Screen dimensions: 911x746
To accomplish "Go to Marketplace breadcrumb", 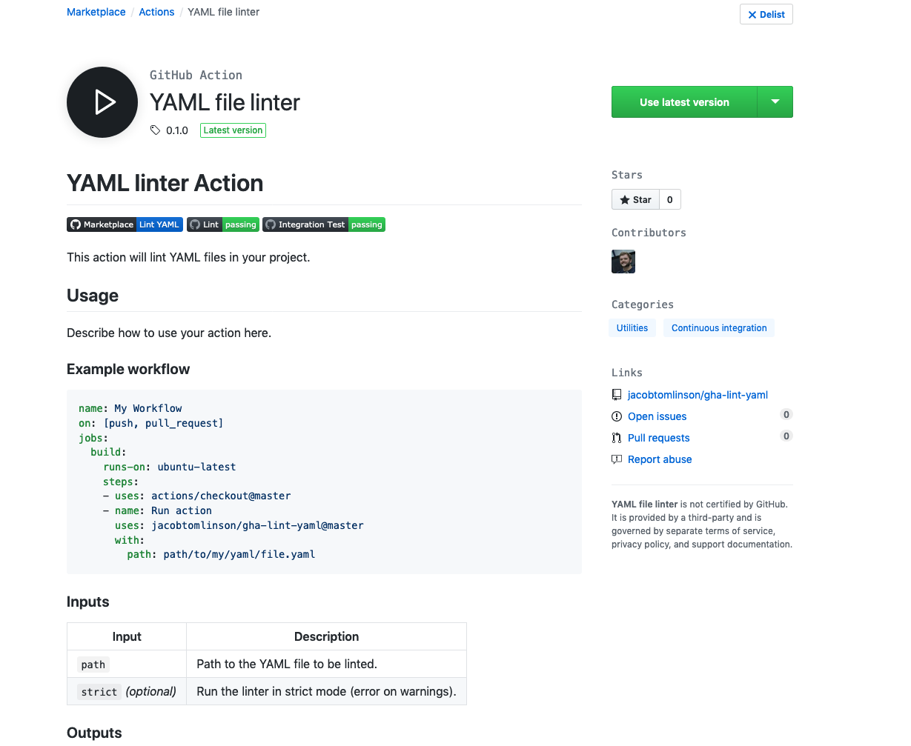I will (x=96, y=12).
